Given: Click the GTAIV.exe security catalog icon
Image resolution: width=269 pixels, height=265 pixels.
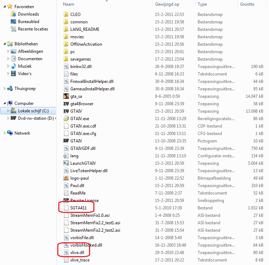Looking at the screenshot, I should 66,118.
